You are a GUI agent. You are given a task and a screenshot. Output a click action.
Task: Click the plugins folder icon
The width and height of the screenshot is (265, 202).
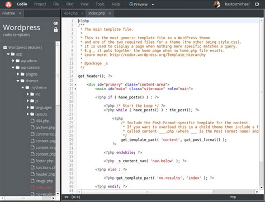[x=22, y=74]
